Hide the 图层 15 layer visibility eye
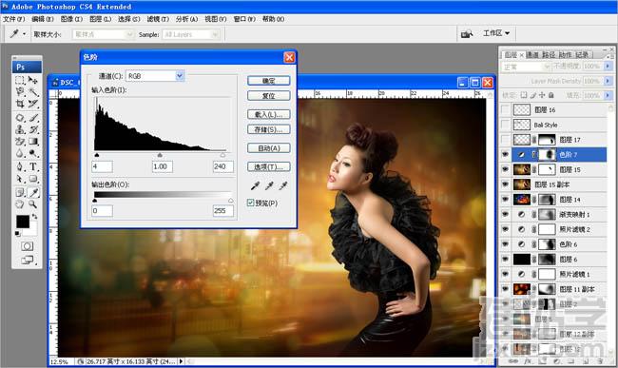Image resolution: width=618 pixels, height=368 pixels. pyautogui.click(x=505, y=169)
